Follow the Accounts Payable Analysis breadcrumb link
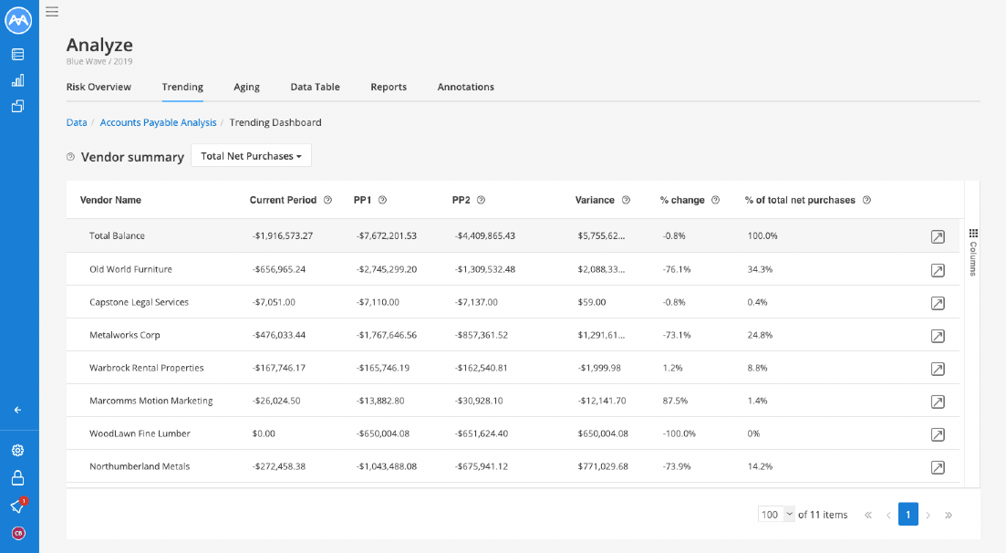 [158, 122]
